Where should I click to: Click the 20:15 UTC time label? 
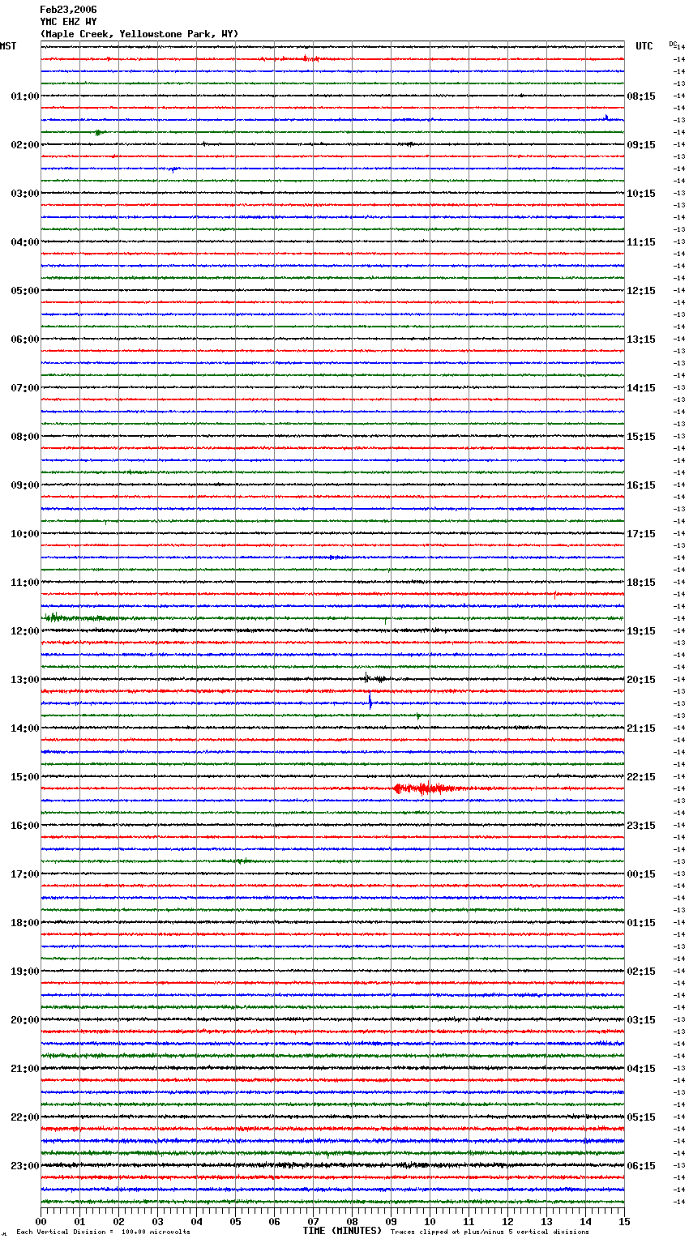(641, 680)
